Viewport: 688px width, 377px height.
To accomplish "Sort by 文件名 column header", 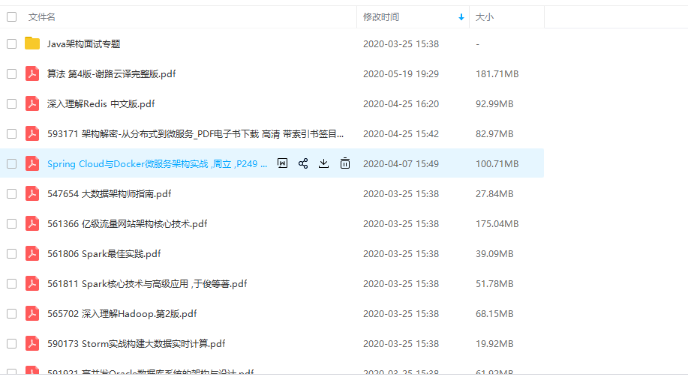I will click(42, 17).
